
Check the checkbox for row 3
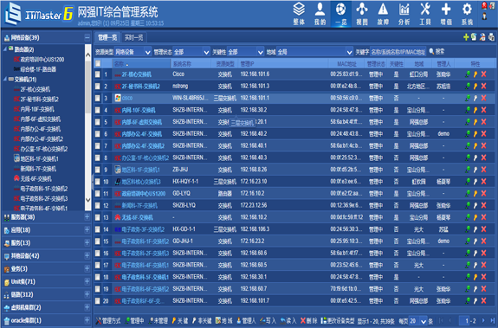98,98
